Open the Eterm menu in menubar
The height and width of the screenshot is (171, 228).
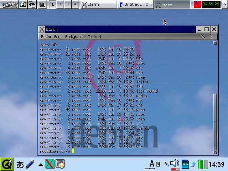[46, 37]
